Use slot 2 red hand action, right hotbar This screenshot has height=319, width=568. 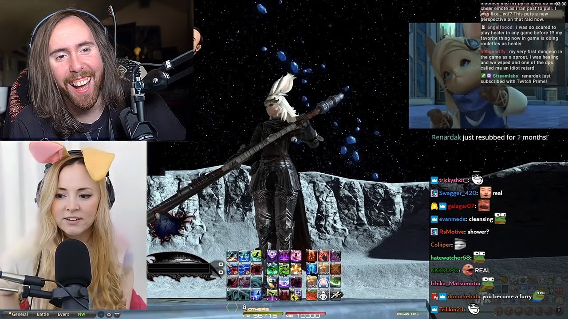[x=323, y=256]
